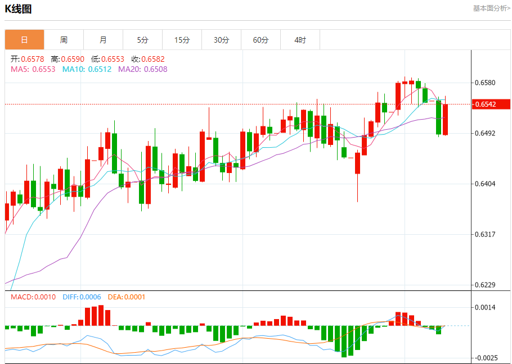
Task: Click the DEA:0.0001 indicator label
Action: click(127, 297)
